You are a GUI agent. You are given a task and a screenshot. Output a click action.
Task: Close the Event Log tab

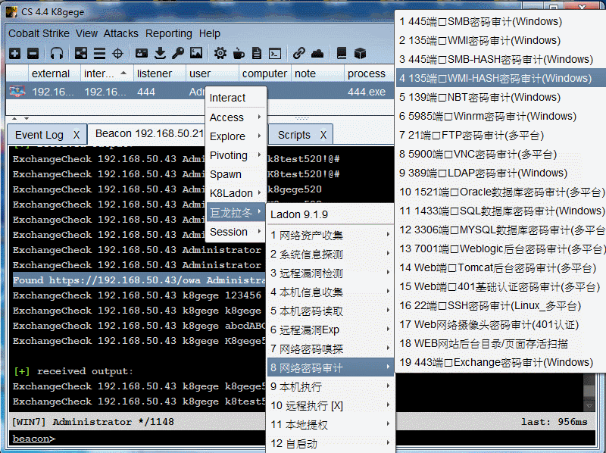click(77, 135)
